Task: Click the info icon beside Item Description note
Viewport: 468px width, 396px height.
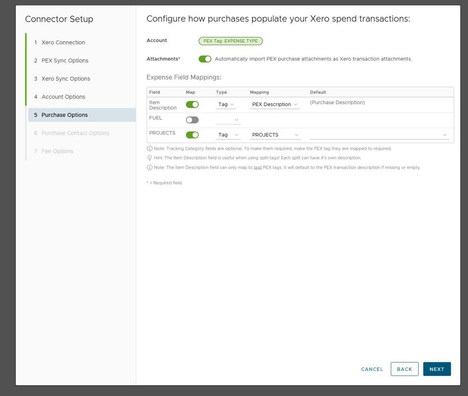Action: pyautogui.click(x=150, y=168)
